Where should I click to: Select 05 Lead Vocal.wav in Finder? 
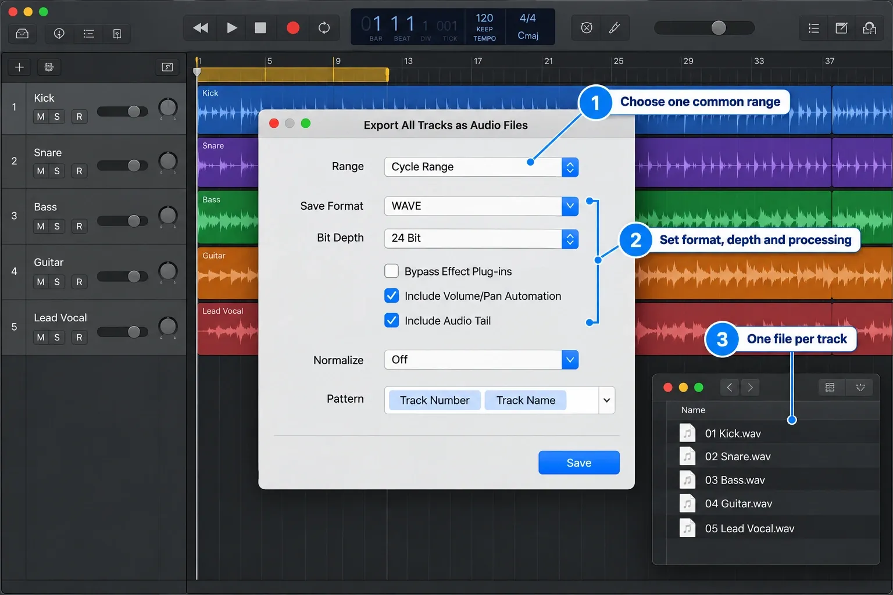pos(773,528)
